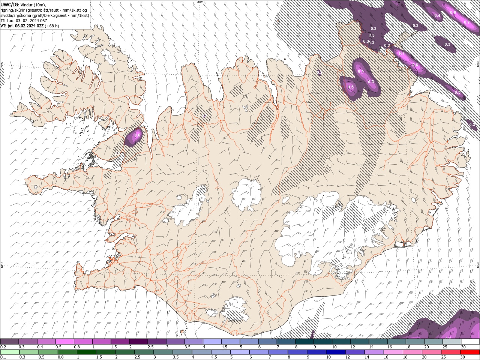Screen dimensions: 480x360
Task: Click the grey-blue 3.5 rain legend swatch
Action: (183, 352)
